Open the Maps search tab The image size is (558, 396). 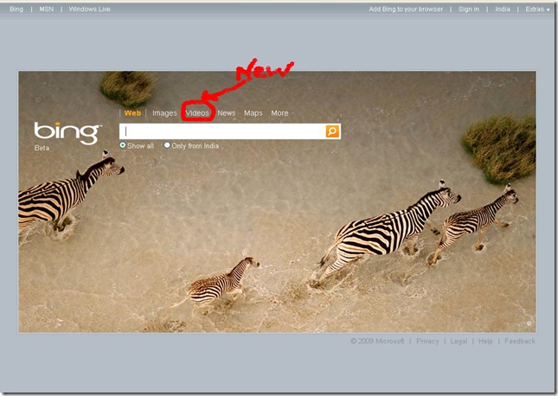(253, 113)
